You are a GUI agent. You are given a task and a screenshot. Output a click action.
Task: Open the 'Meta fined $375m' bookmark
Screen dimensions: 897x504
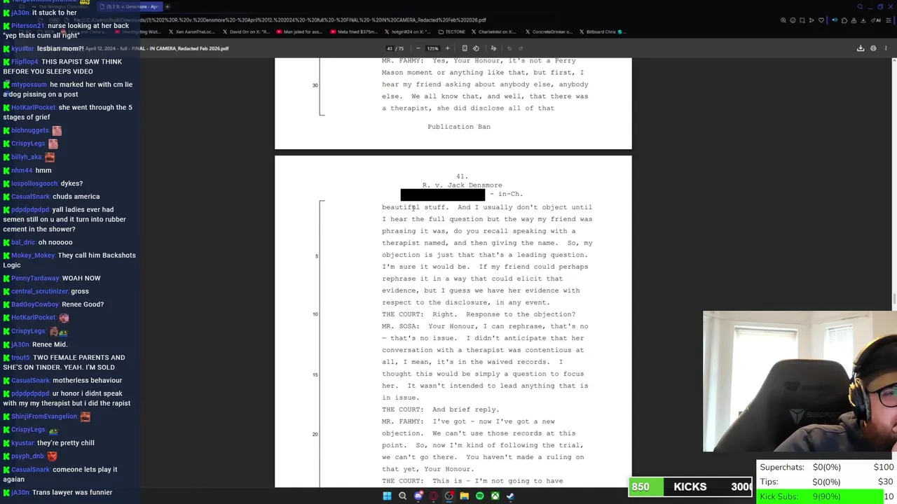click(x=354, y=31)
